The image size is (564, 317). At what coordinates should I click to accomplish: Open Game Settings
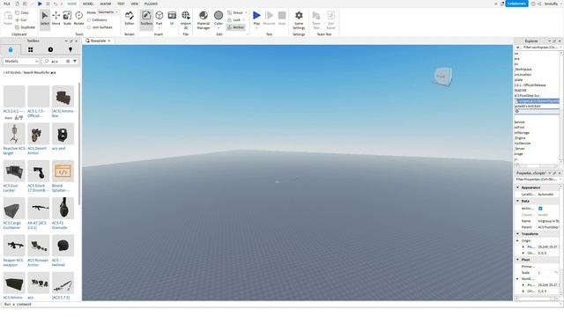coord(299,19)
